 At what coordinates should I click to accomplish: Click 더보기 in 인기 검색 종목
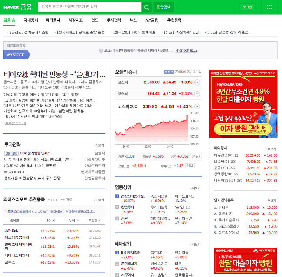[272, 201]
